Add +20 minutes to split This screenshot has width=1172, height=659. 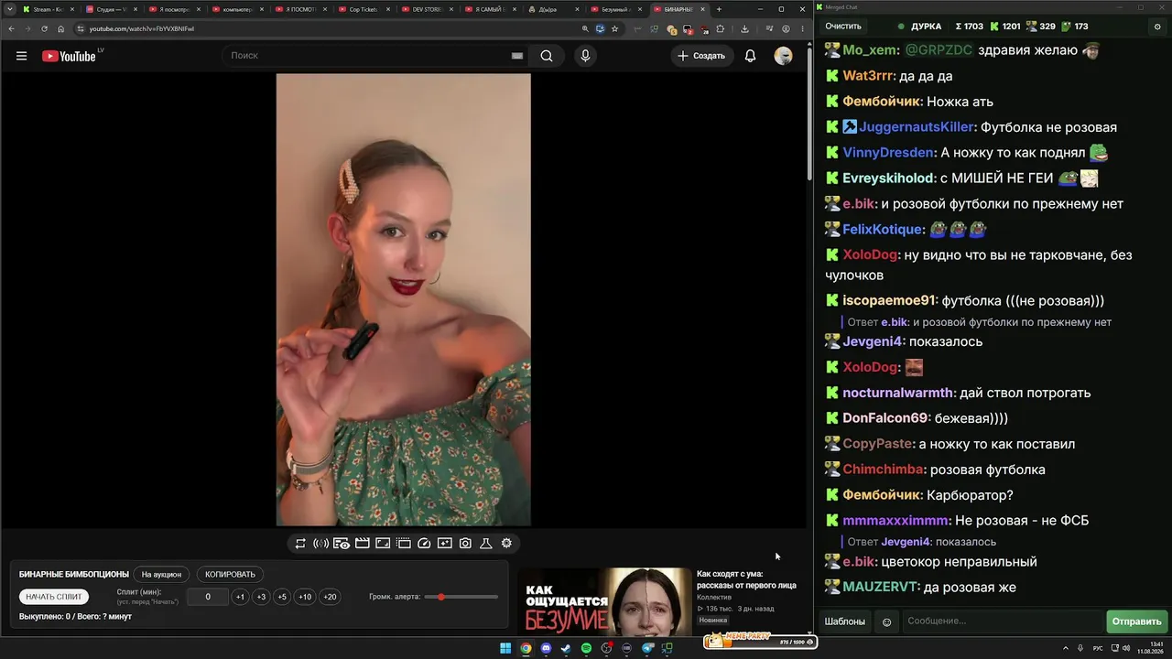[x=330, y=597]
